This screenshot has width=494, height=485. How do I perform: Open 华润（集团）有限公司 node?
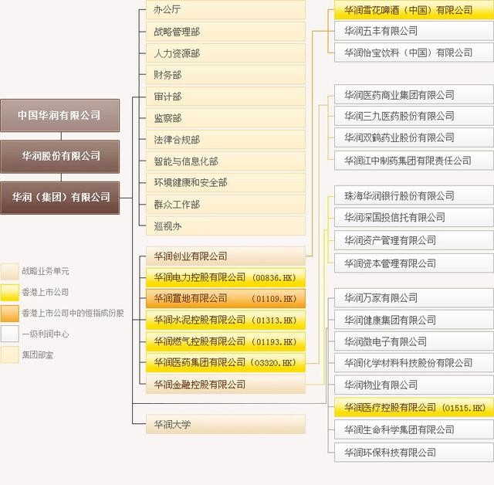click(x=59, y=197)
